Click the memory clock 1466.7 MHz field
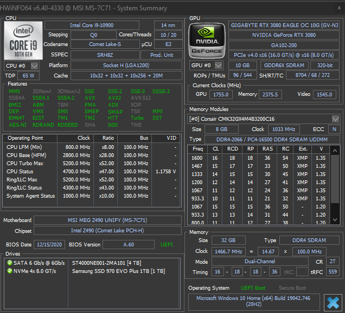345x313 pixels. (228, 251)
